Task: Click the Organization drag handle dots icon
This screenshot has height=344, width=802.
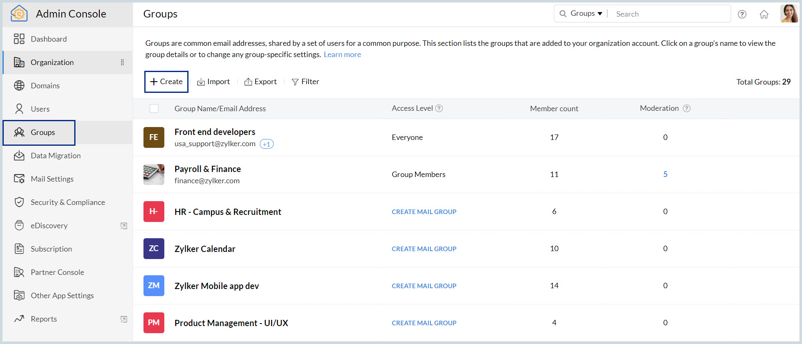Action: [122, 62]
